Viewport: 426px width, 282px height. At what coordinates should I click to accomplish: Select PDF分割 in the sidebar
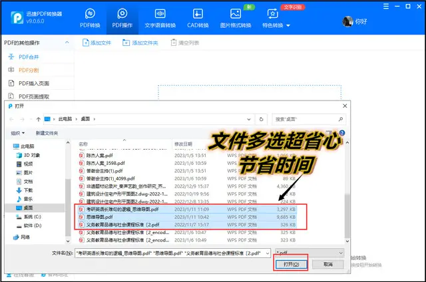[29, 70]
